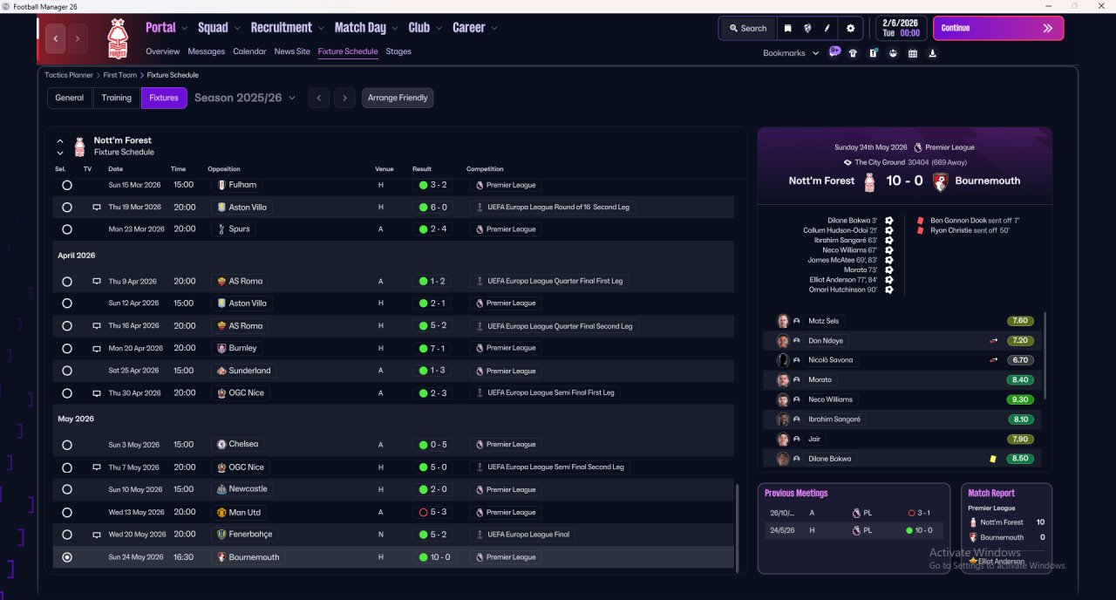Viewport: 1116px width, 600px height.
Task: Select the 9 Apr AS Roma radio button
Action: [67, 282]
